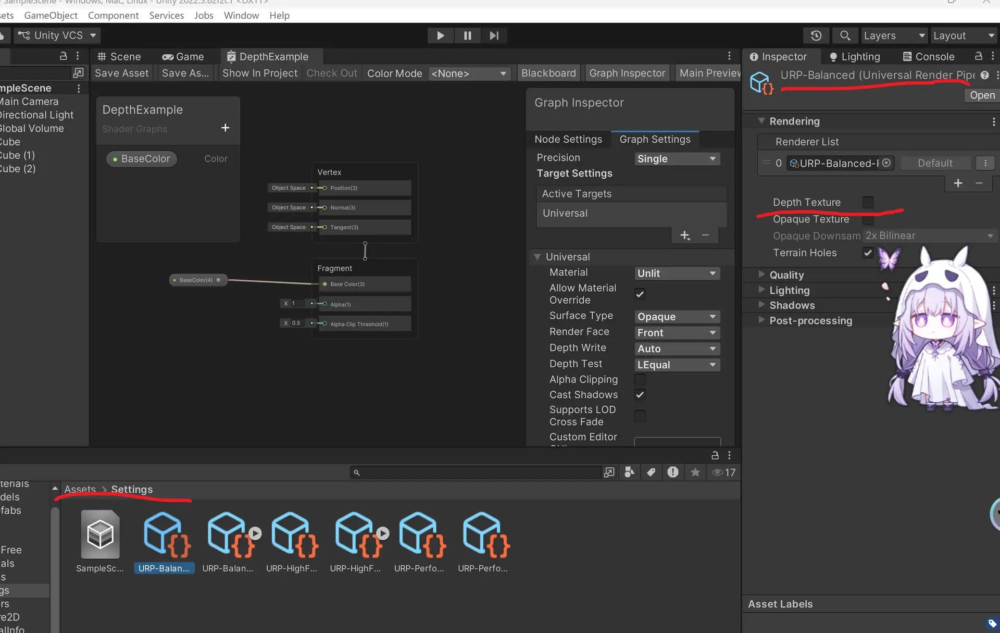
Task: Switch to the Console tab
Action: 929,56
